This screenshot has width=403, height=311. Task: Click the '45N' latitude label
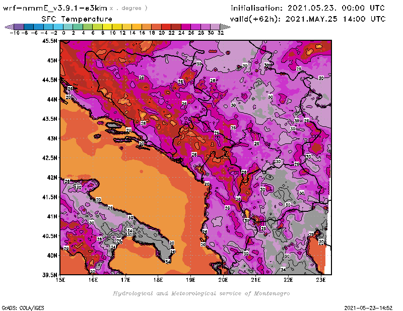(52, 60)
